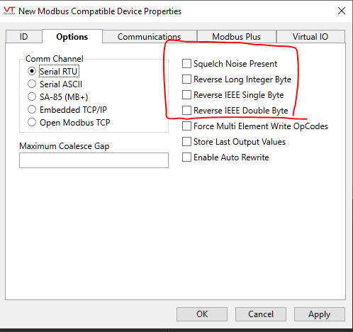Open the Virtual IO tab

(310, 37)
